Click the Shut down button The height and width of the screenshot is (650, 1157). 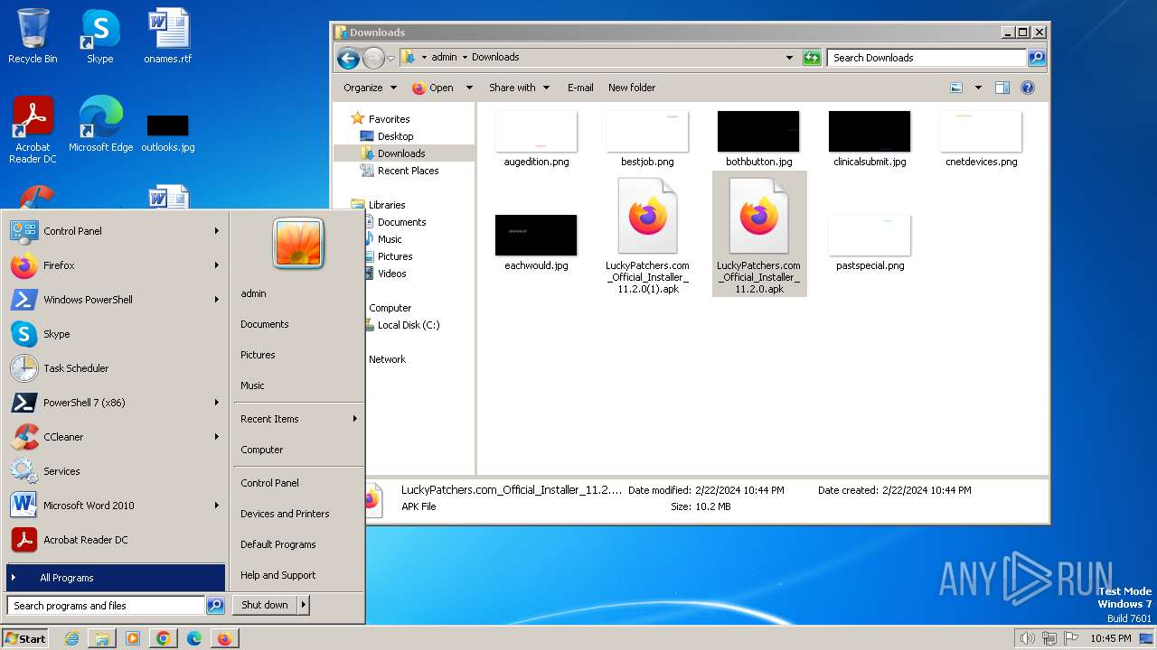(265, 605)
